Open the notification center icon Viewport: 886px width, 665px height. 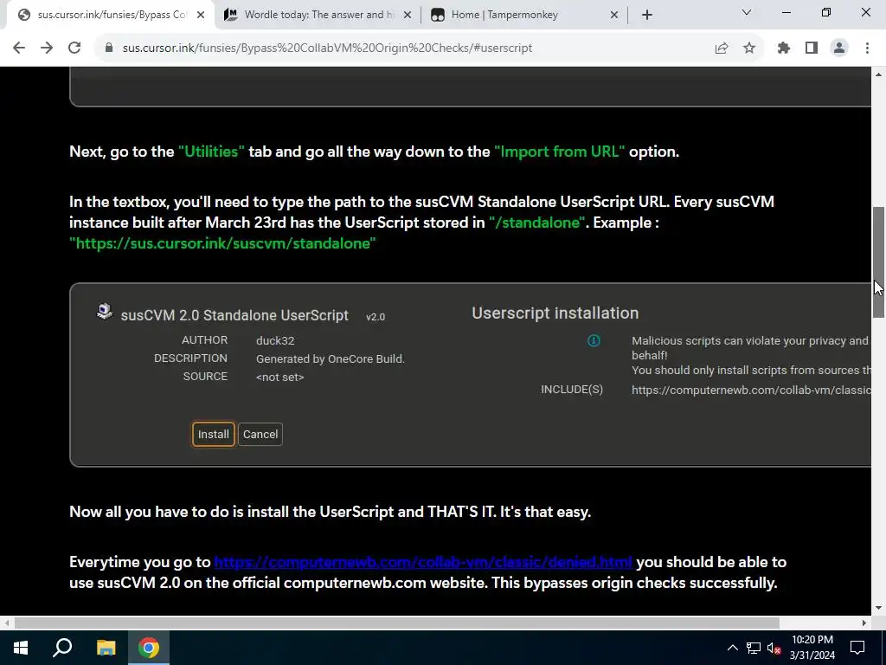coord(857,648)
